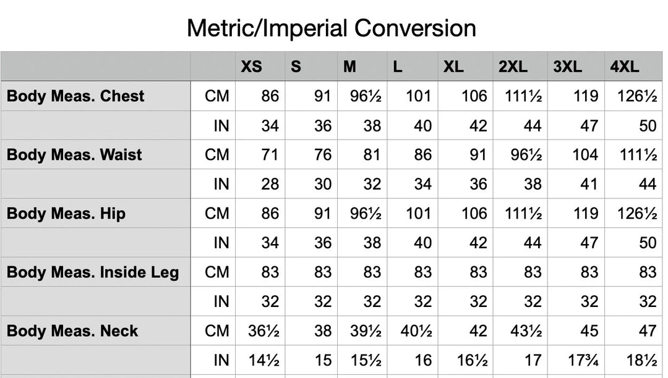Select the Body Meas. Inside Leg label
This screenshot has width=668, height=378.
(93, 272)
